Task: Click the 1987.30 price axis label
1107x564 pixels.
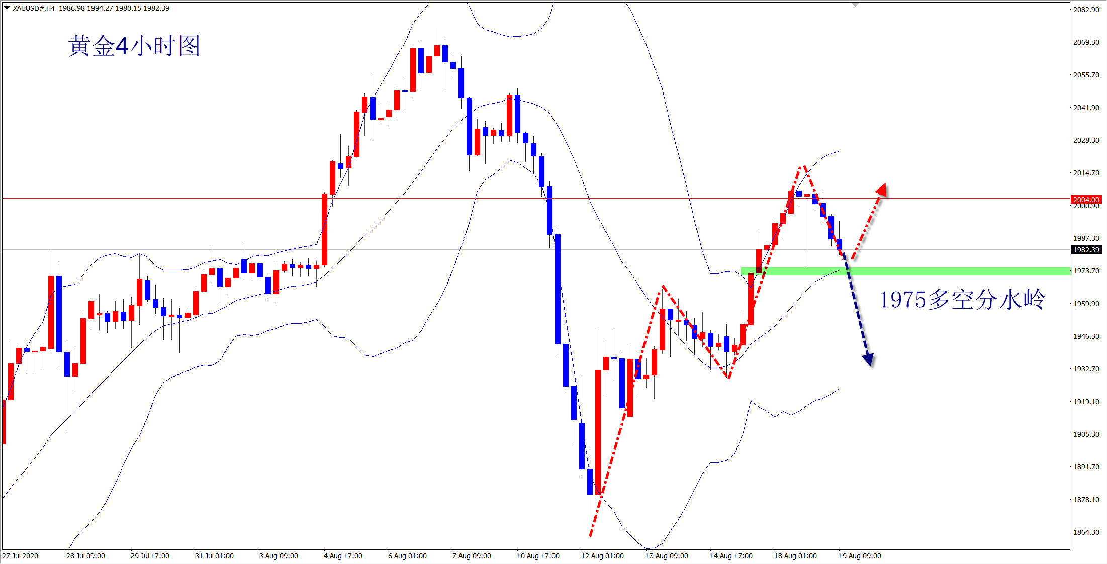Action: (1086, 238)
